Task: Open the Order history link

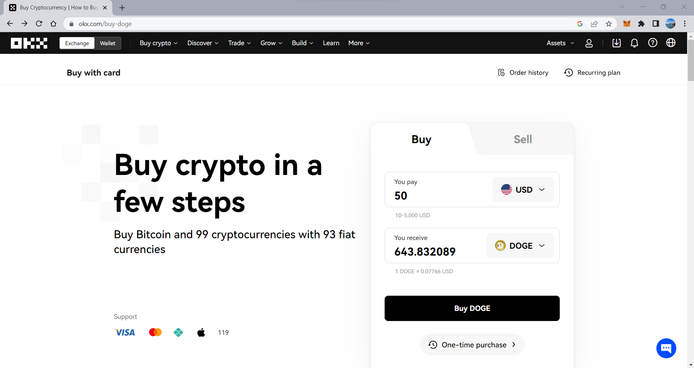Action: (x=523, y=73)
